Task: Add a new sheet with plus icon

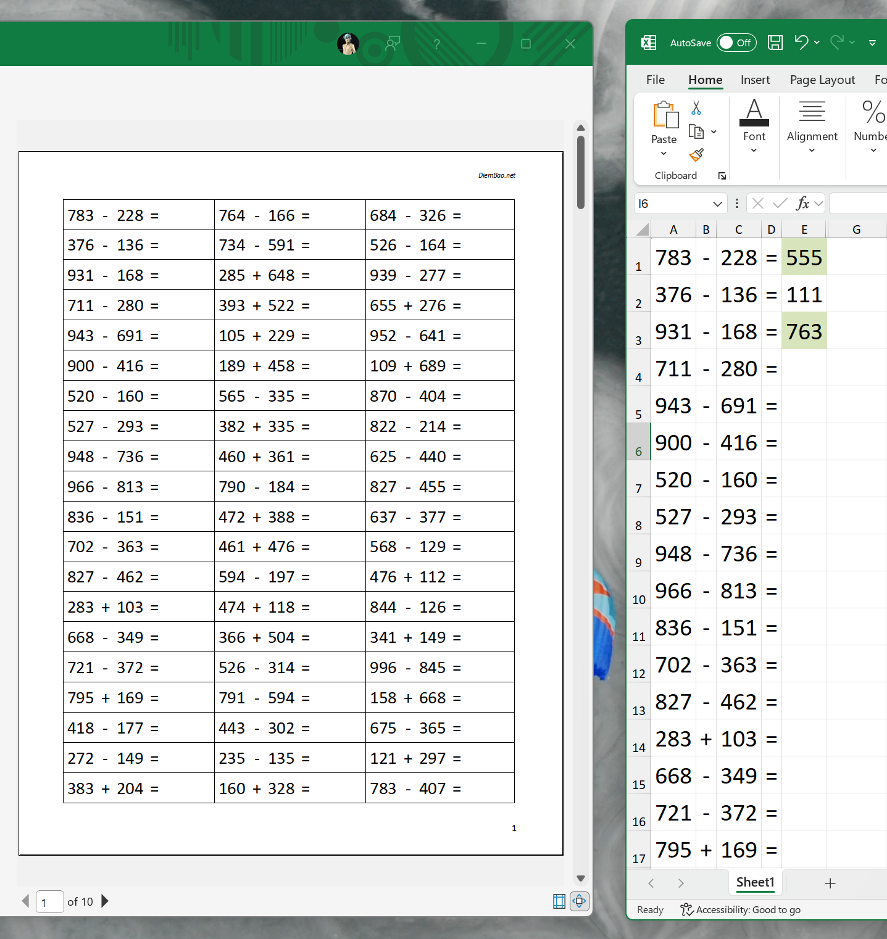Action: (830, 883)
